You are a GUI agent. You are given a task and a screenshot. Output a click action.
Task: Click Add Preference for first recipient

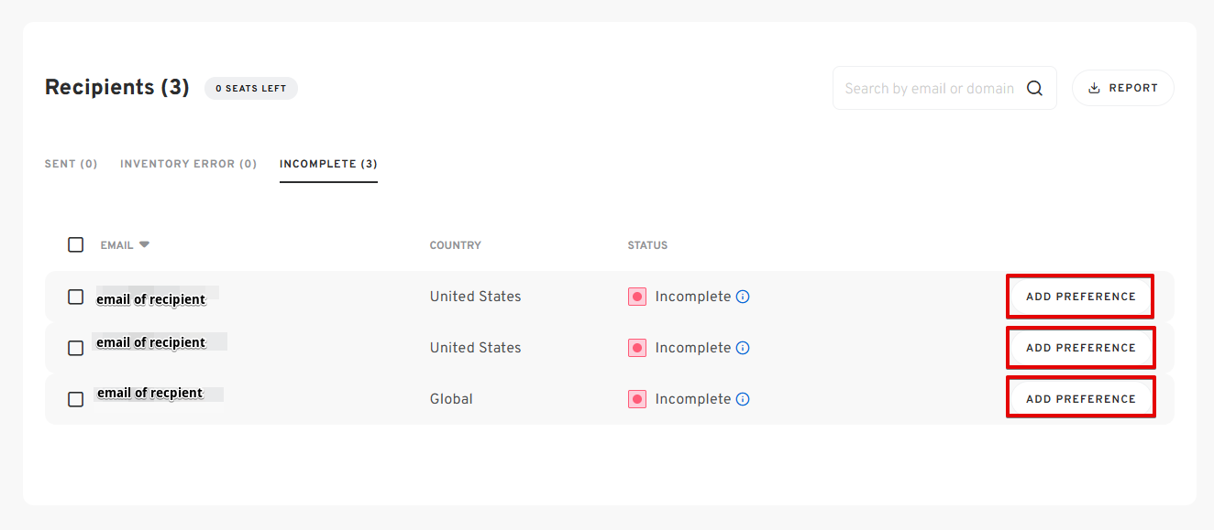(1080, 297)
